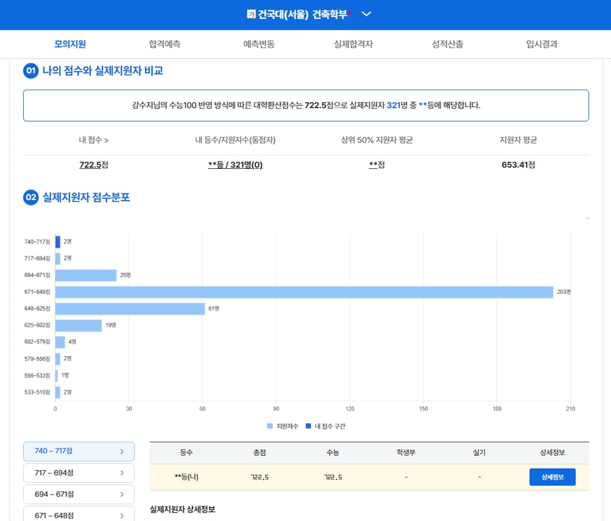Click the 02 section number badge

point(31,198)
